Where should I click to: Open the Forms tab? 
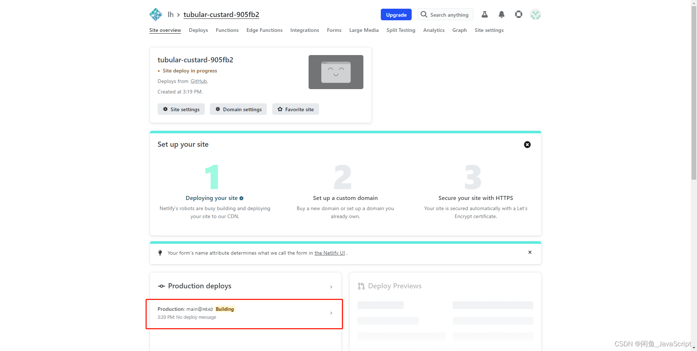tap(334, 30)
